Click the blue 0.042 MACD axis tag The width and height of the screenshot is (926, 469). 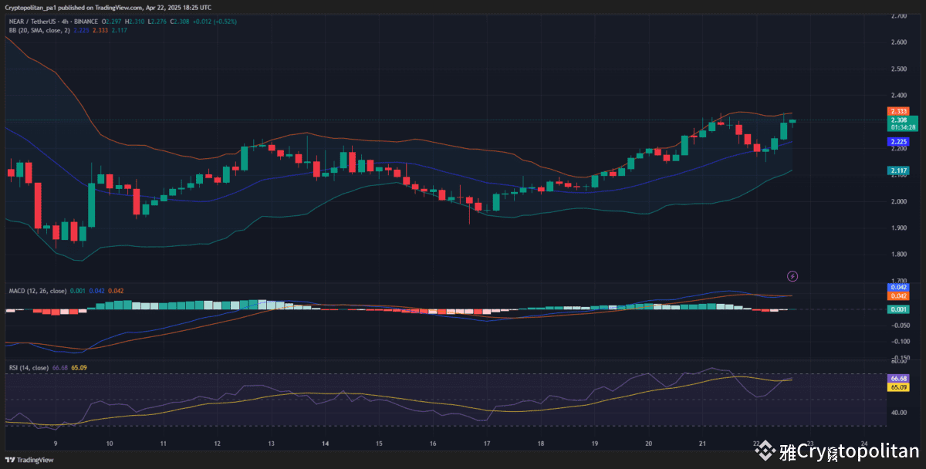click(x=897, y=287)
